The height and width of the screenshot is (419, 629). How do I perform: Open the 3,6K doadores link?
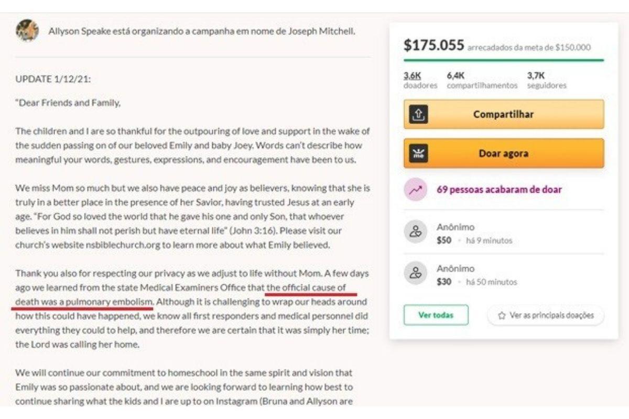(x=413, y=75)
